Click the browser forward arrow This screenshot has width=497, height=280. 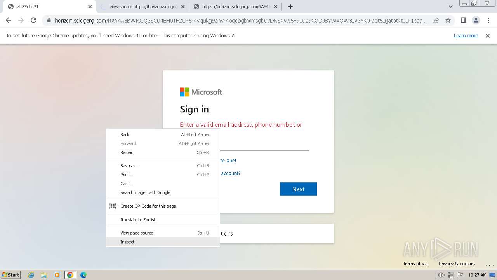point(21,20)
